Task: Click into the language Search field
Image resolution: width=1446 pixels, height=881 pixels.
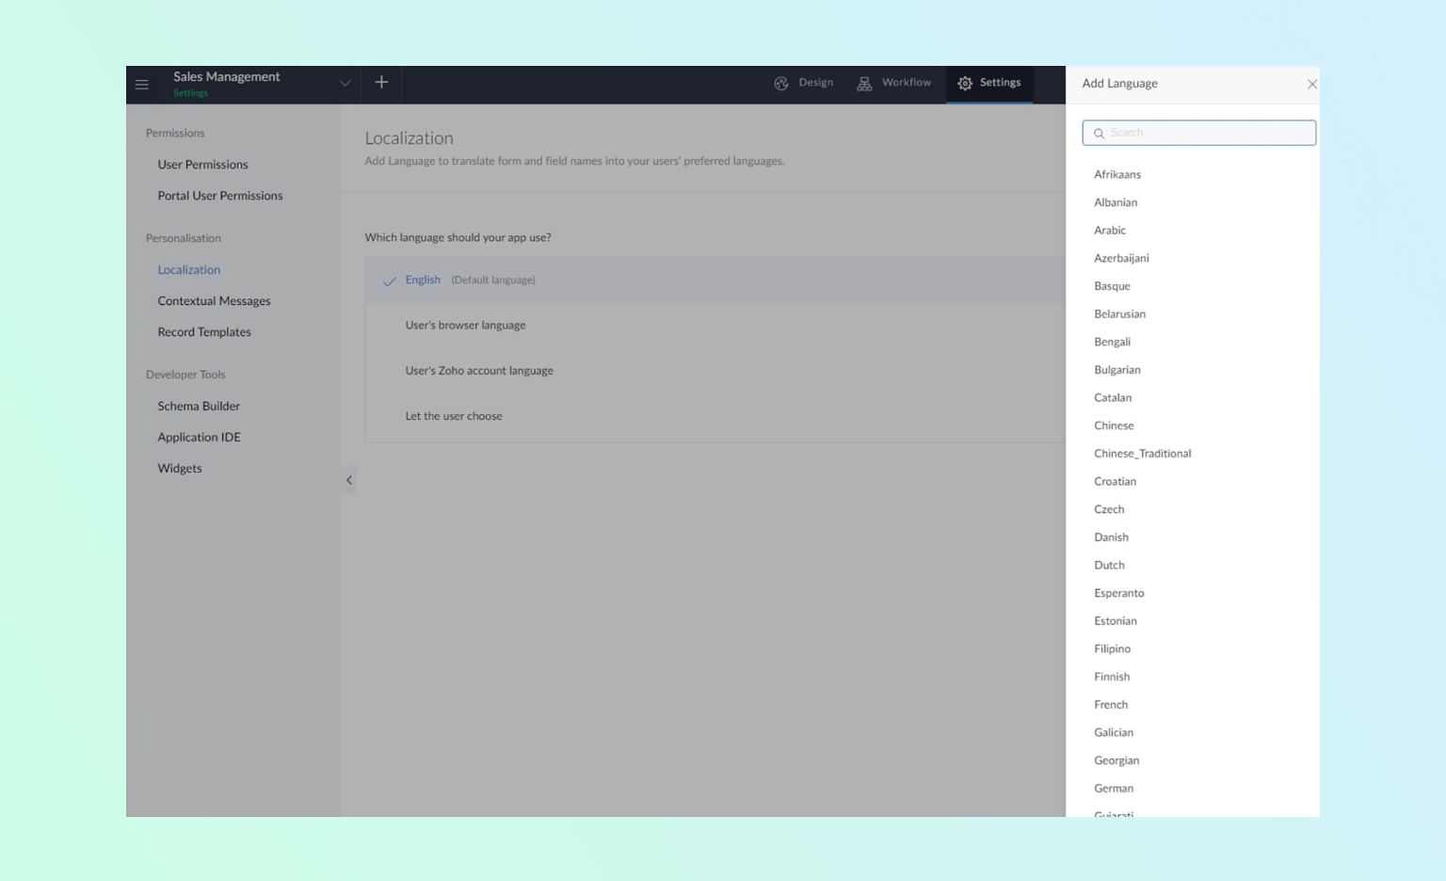Action: pos(1209,133)
